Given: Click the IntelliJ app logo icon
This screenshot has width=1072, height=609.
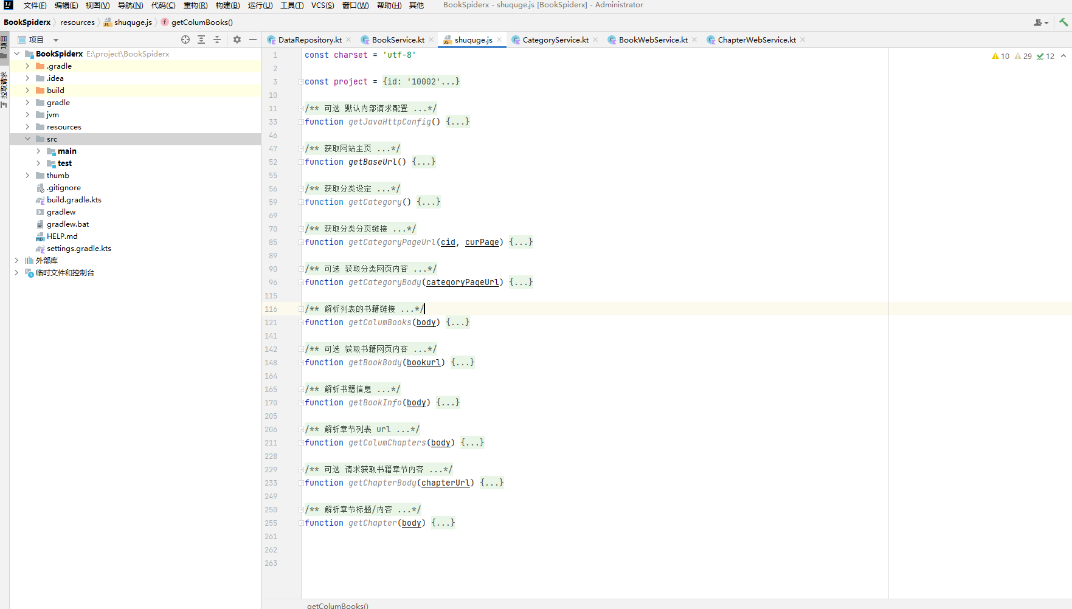Looking at the screenshot, I should pos(8,5).
